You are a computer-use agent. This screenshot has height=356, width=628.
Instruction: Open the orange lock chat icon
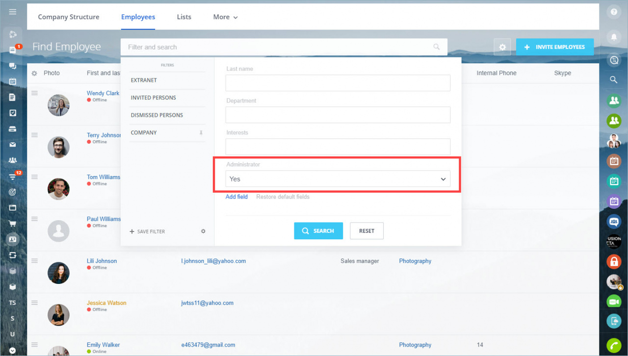[x=614, y=261]
